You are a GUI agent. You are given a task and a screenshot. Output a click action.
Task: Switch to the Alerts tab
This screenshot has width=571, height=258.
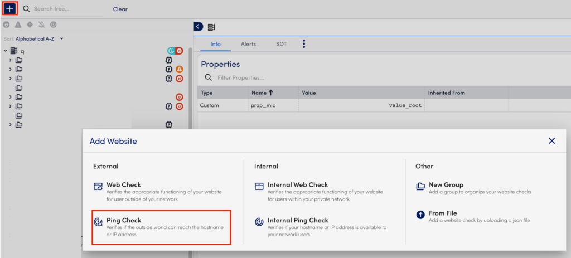click(248, 44)
